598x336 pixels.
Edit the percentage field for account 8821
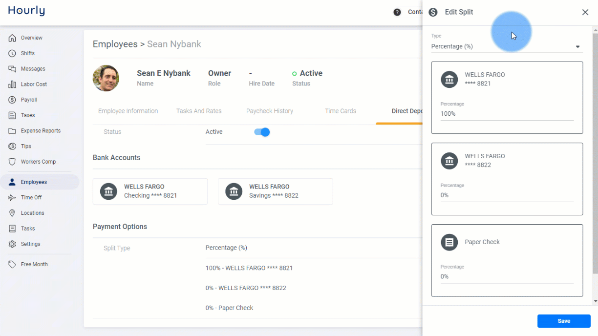coord(507,114)
